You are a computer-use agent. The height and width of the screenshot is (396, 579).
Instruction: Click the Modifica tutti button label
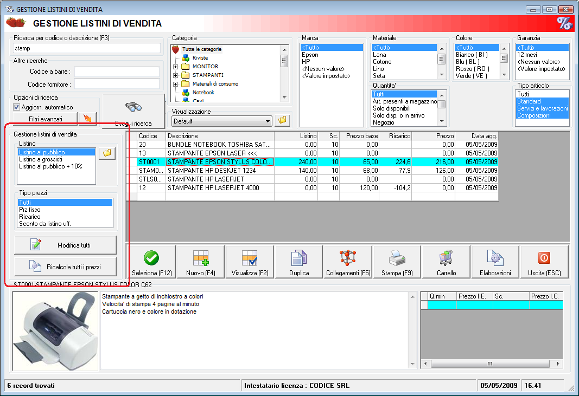point(74,245)
